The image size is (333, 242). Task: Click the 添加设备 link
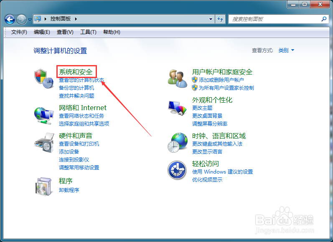69,151
